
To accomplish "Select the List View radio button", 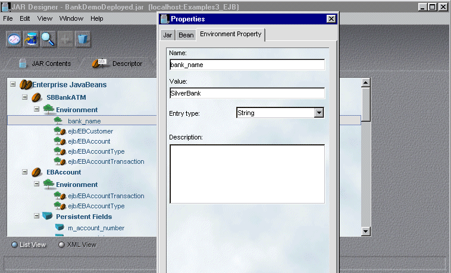I will coord(14,245).
